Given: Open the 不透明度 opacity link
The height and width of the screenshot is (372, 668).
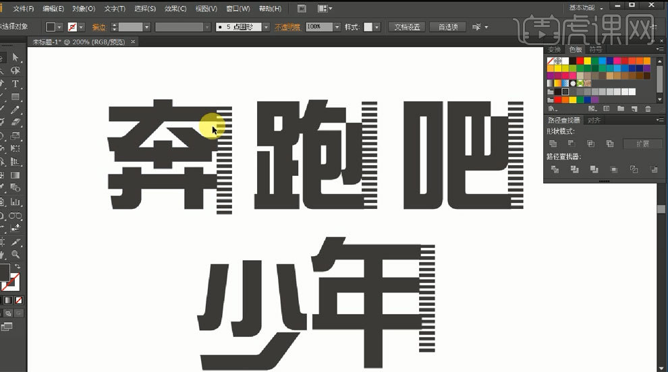Looking at the screenshot, I should pyautogui.click(x=287, y=27).
